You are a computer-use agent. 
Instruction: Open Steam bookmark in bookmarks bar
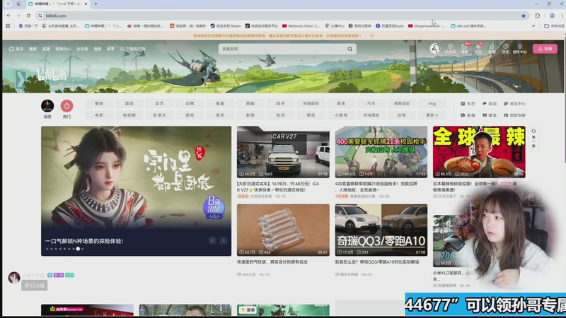226,26
